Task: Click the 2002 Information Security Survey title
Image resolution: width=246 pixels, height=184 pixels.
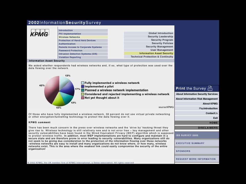Action: click(x=65, y=23)
